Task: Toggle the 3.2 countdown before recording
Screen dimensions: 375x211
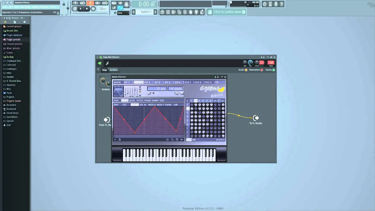Action: (x=90, y=3)
